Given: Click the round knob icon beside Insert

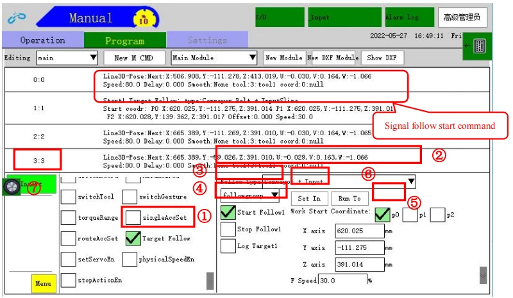Looking at the screenshot, I should click(x=11, y=186).
